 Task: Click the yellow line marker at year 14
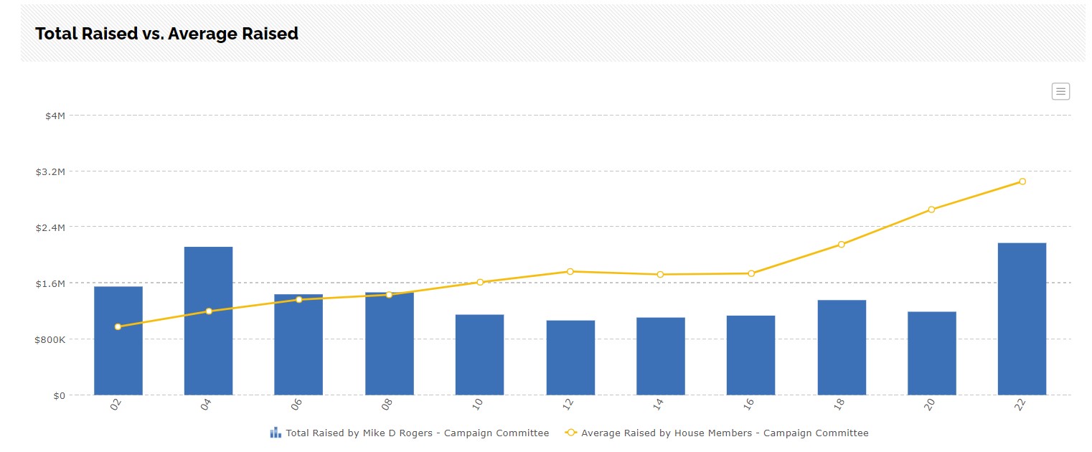point(661,274)
